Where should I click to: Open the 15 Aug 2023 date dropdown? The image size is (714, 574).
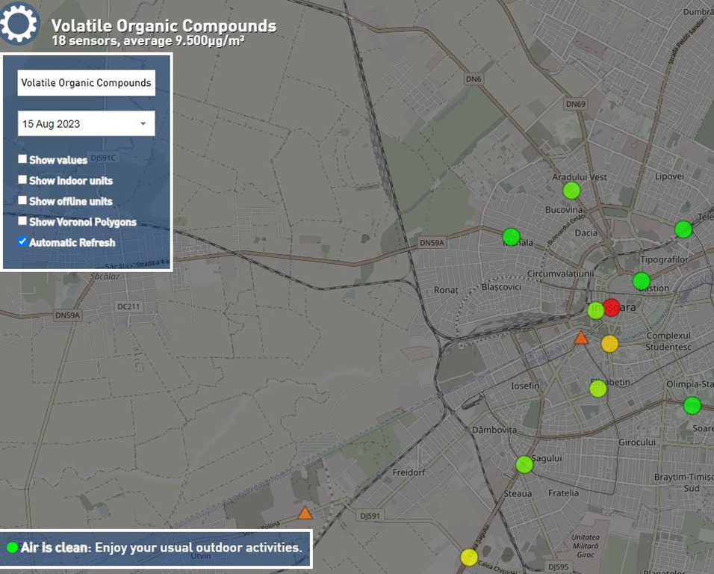click(86, 123)
